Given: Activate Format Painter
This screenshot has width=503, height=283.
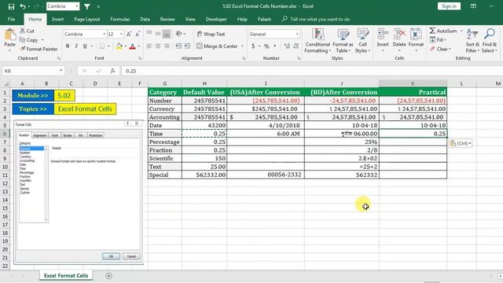Looking at the screenshot, I should click(39, 49).
